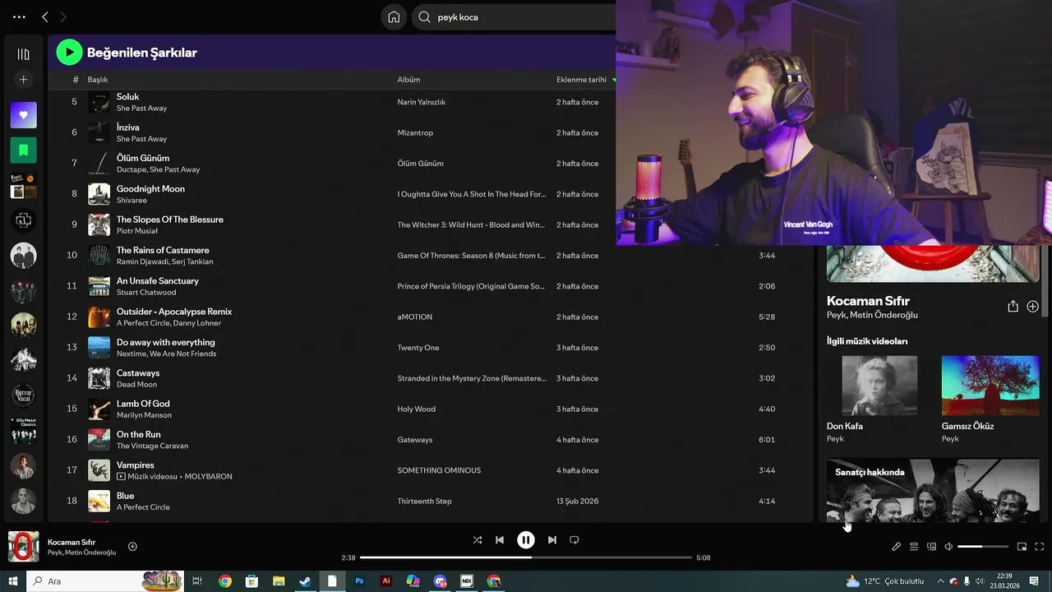Create playlist with the plus icon in sidebar

(x=23, y=80)
